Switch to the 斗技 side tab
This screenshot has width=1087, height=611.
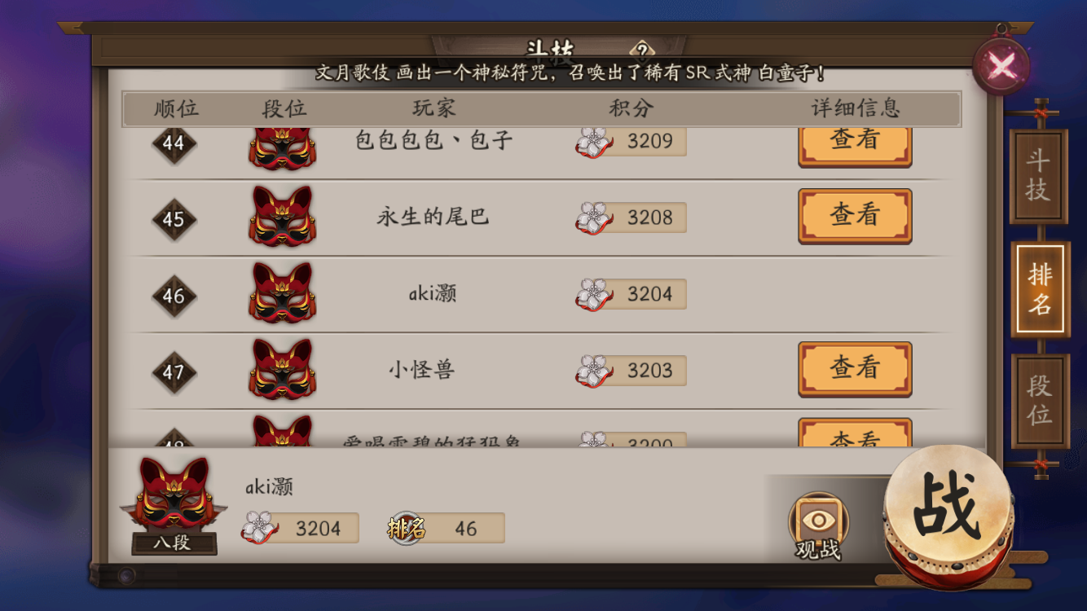click(x=1038, y=176)
